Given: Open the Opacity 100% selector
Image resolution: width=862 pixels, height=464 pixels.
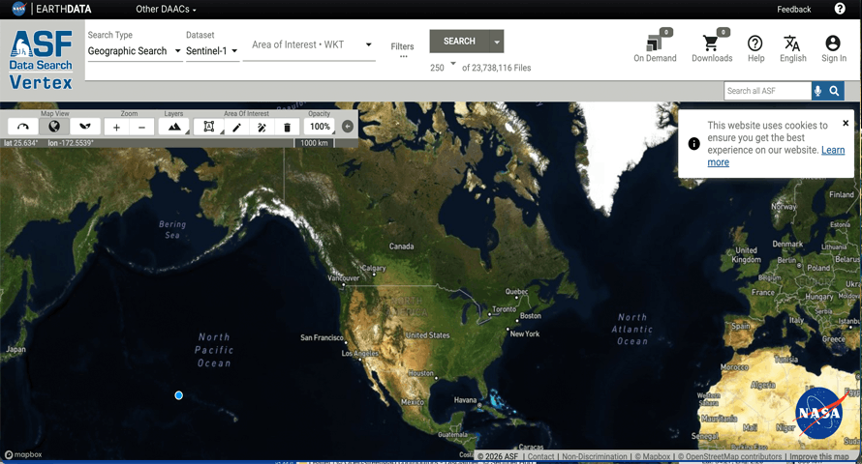Looking at the screenshot, I should [x=320, y=127].
